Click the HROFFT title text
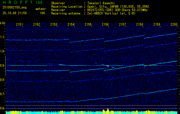Image resolution: width=180 pixels, height=114 pixels. click(x=17, y=2)
